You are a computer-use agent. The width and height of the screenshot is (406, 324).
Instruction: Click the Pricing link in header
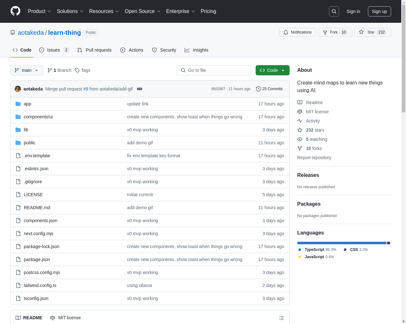click(x=208, y=11)
